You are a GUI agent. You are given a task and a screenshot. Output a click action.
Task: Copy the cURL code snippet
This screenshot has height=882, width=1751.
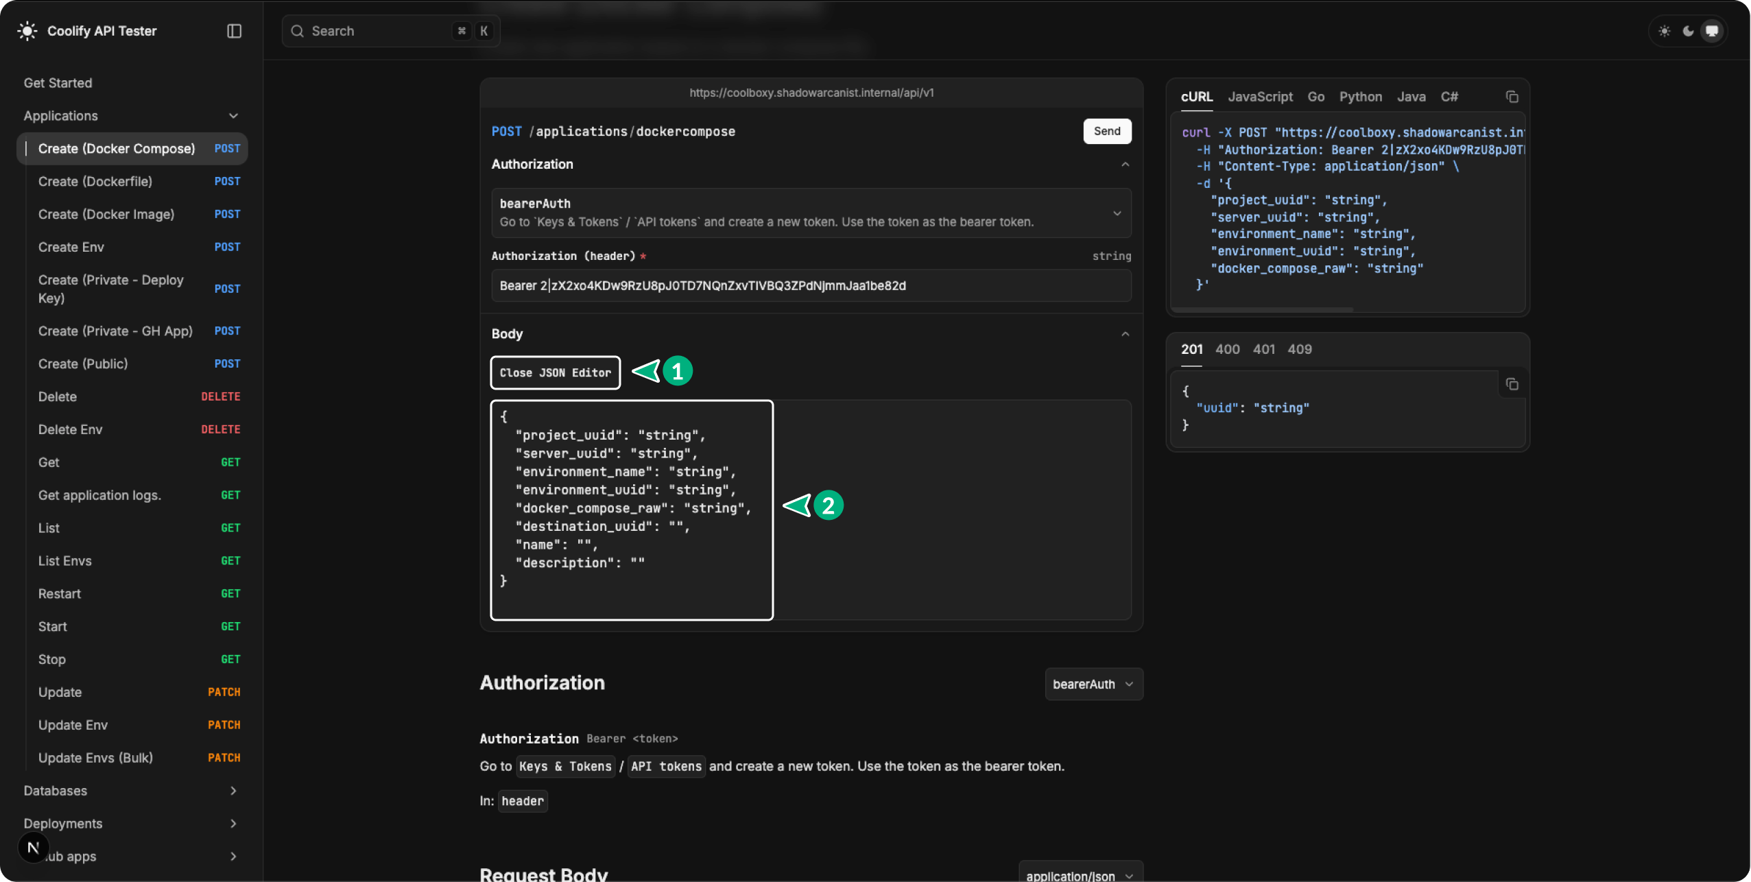tap(1512, 97)
